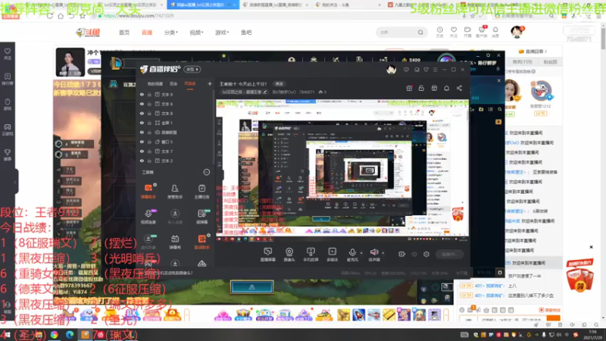Mute the 麦克风 microphone
The height and width of the screenshot is (341, 606).
click(x=352, y=255)
